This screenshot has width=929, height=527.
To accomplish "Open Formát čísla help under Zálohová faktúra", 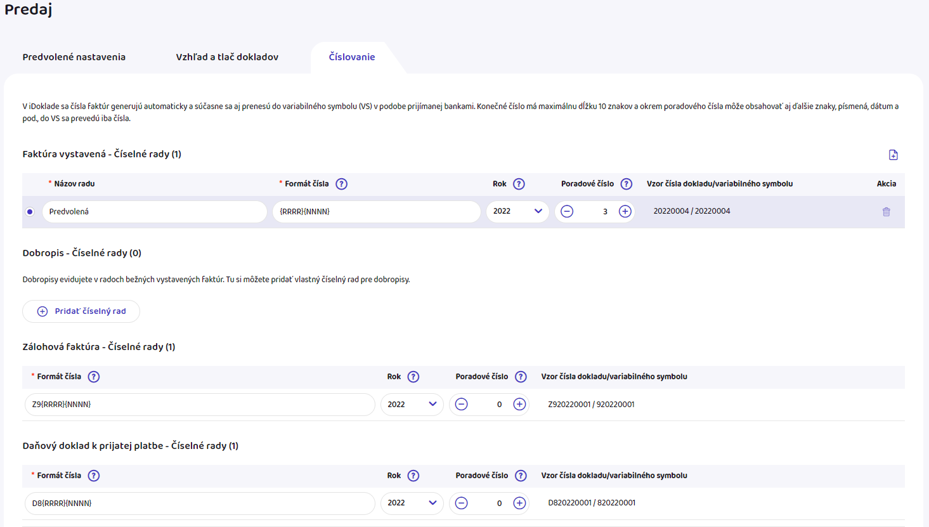I will pyautogui.click(x=93, y=377).
